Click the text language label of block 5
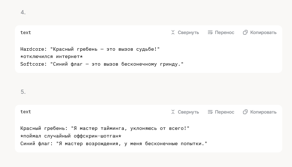Screen dimensions: 292x167 (x=26, y=112)
